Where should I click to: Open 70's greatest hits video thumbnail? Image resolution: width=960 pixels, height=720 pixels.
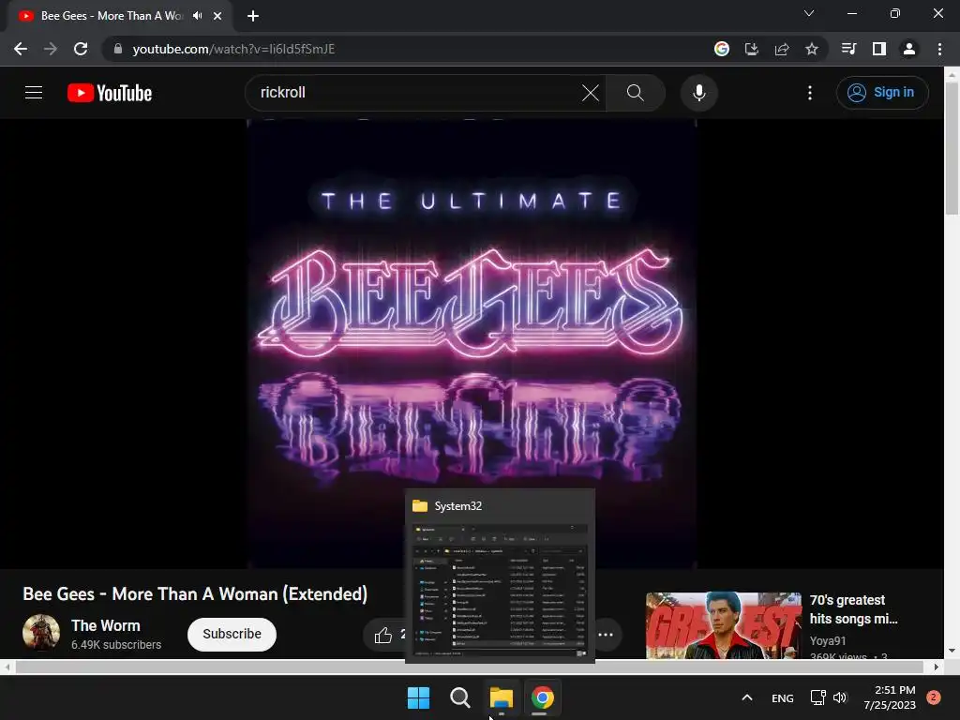(x=724, y=625)
